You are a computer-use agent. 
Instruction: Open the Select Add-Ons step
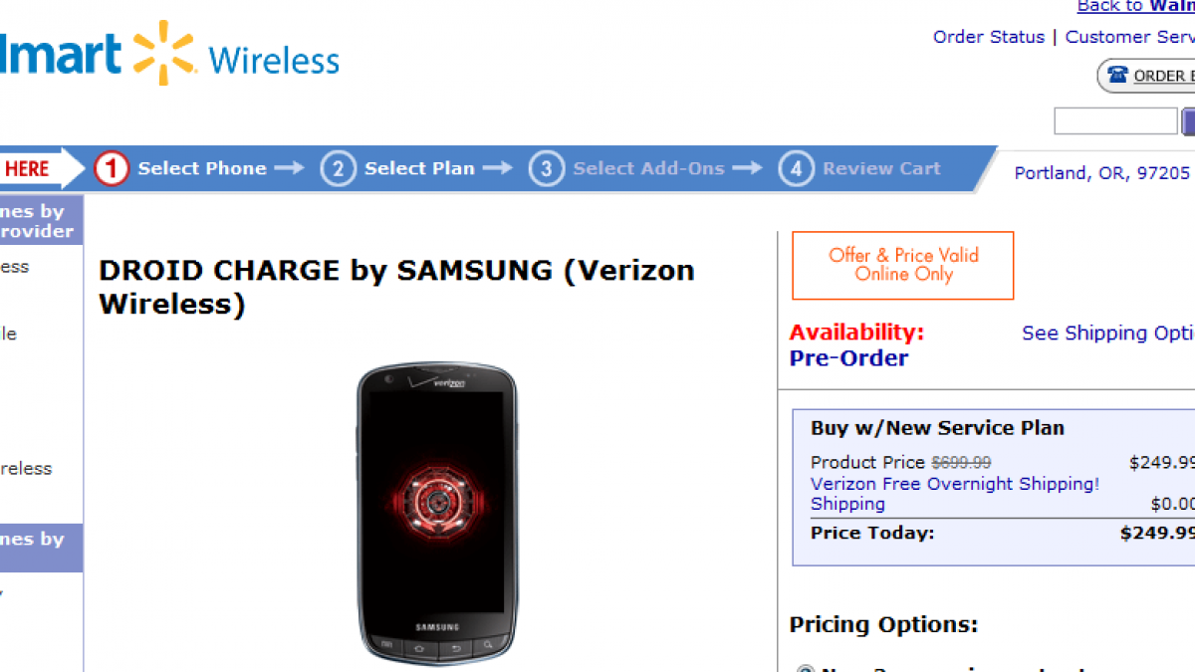click(648, 169)
